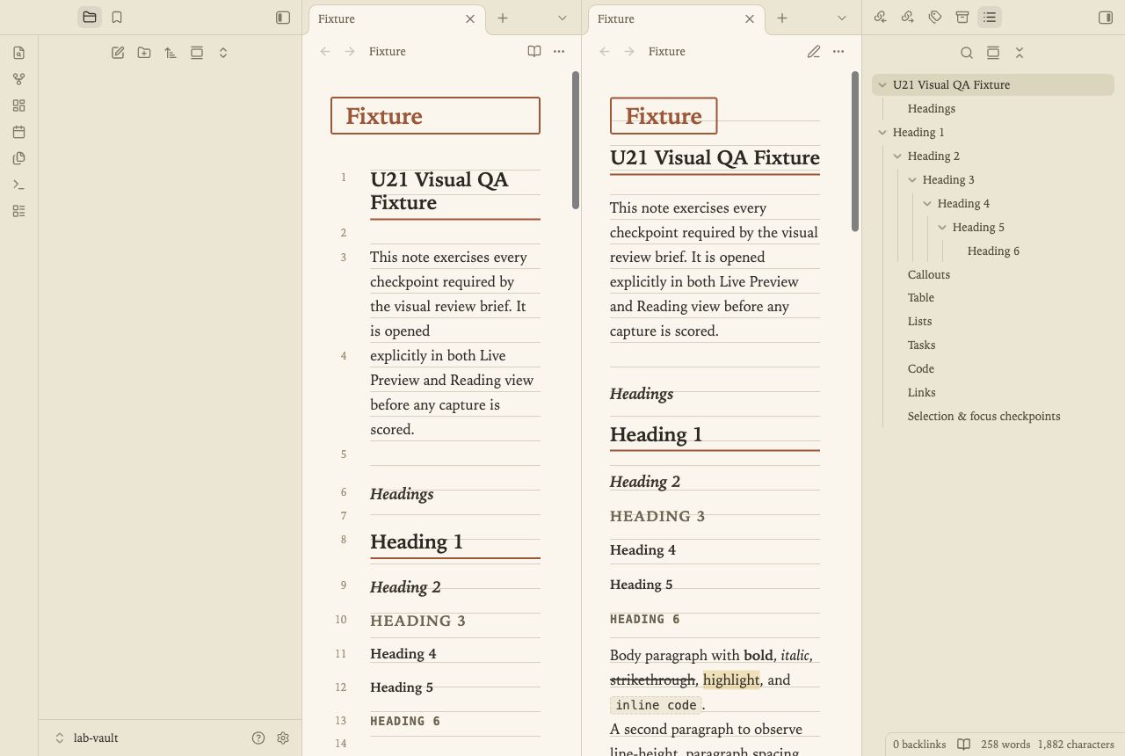The height and width of the screenshot is (756, 1125).
Task: Navigate forward in the right Fixture pane
Action: [x=629, y=52]
